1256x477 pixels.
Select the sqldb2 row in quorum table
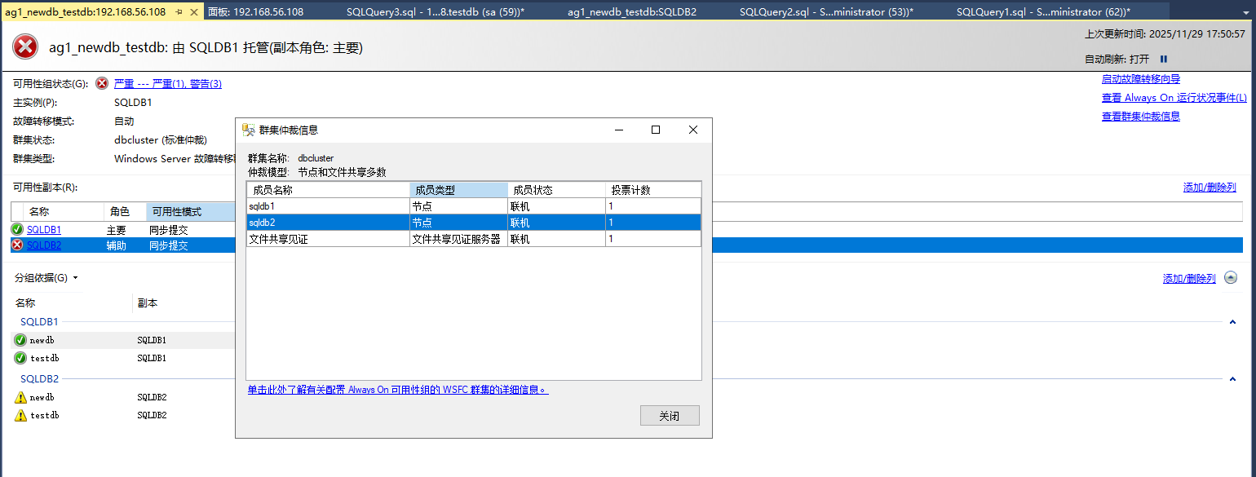click(x=474, y=222)
